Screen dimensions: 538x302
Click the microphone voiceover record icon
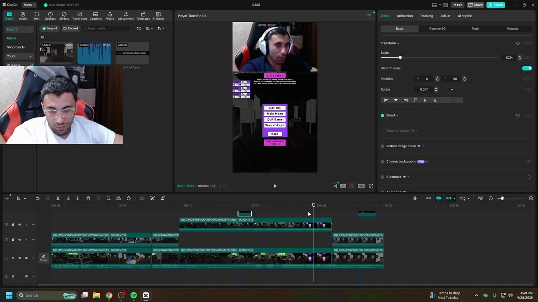415,198
